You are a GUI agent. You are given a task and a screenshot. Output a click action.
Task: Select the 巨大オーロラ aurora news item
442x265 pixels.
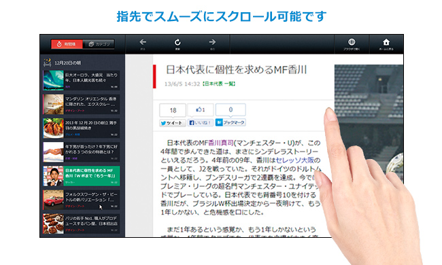click(x=81, y=80)
